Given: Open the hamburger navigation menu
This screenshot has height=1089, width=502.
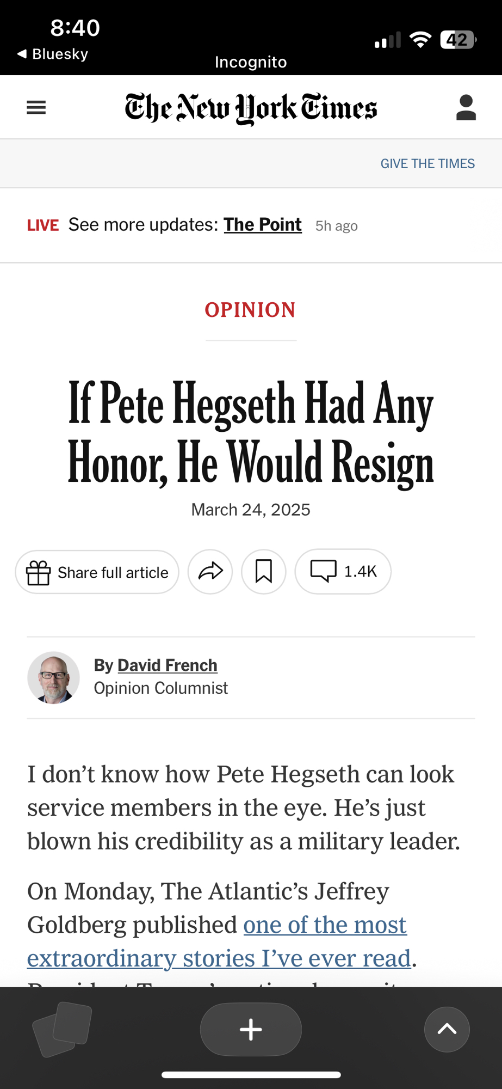Looking at the screenshot, I should 36,107.
